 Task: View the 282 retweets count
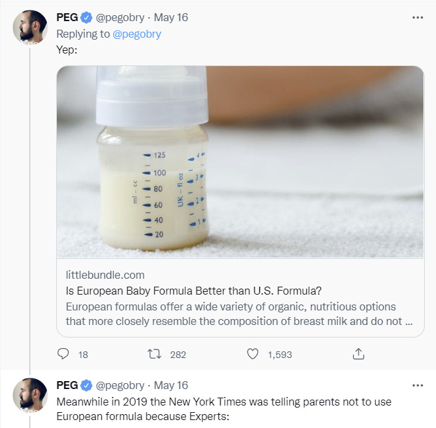click(178, 355)
